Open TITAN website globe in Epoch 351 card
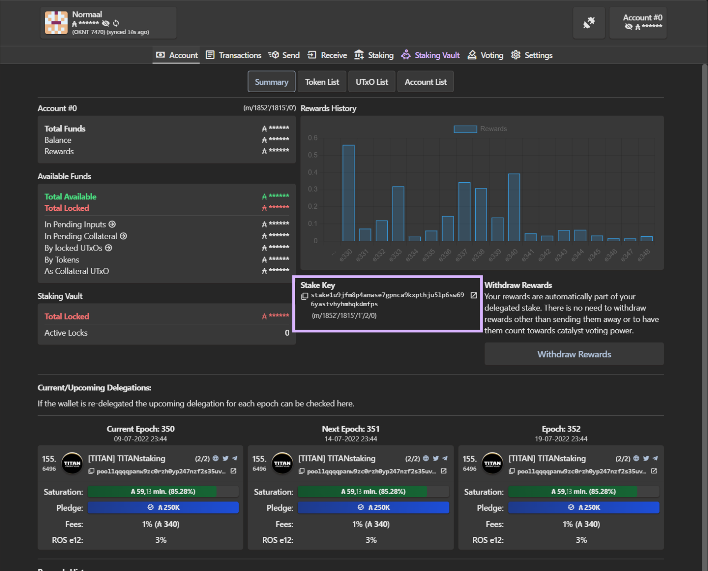 426,459
